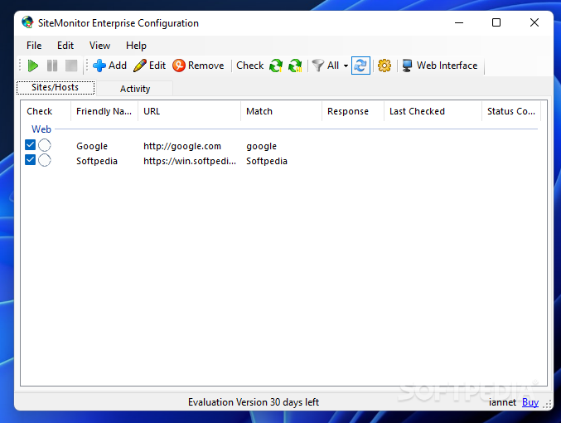
Task: Switch to the Activity tab
Action: coord(135,89)
